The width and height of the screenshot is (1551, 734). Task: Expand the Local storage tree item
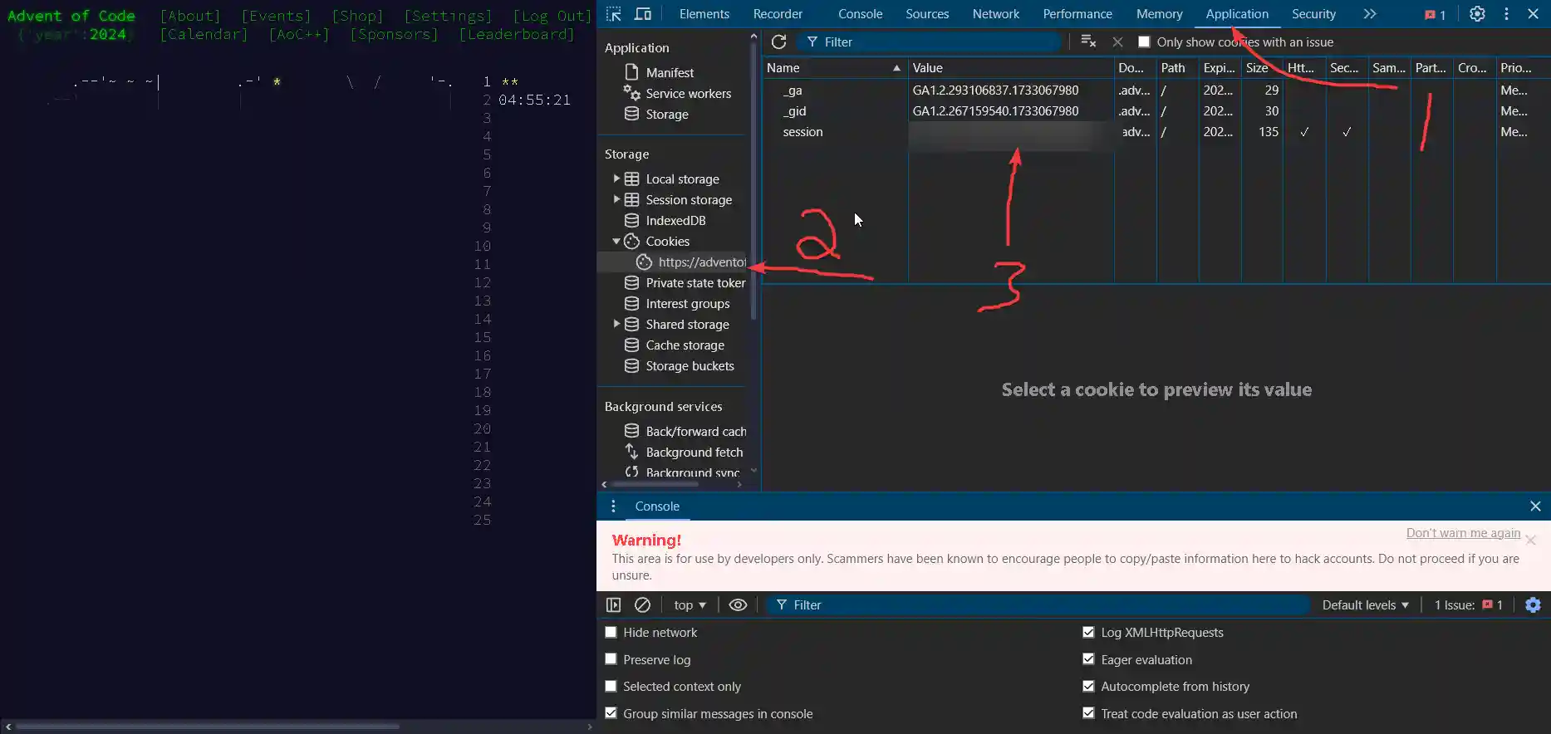click(x=616, y=179)
